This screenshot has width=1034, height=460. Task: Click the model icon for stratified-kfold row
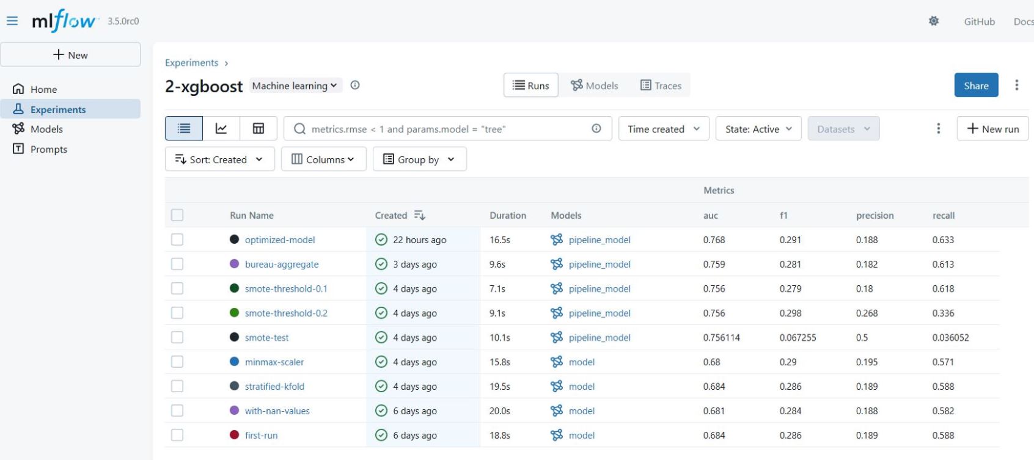click(x=557, y=386)
